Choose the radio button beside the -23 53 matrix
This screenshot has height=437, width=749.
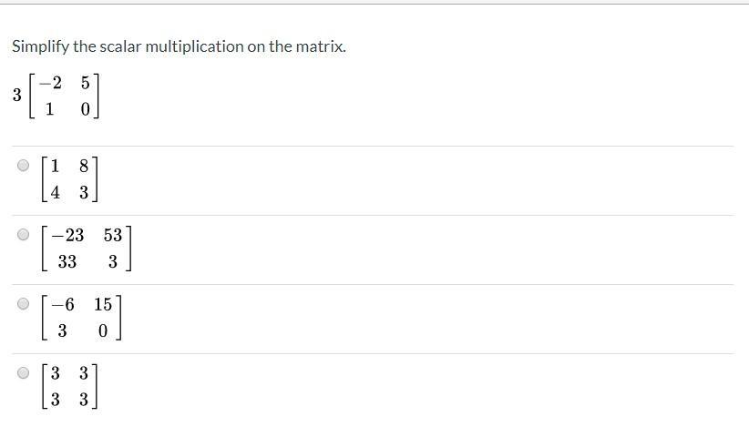23,235
